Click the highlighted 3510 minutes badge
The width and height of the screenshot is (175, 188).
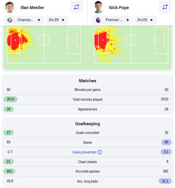coord(10,99)
